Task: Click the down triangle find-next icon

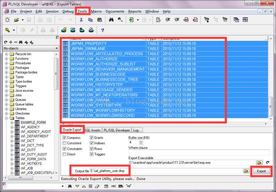Action: (x=77, y=186)
